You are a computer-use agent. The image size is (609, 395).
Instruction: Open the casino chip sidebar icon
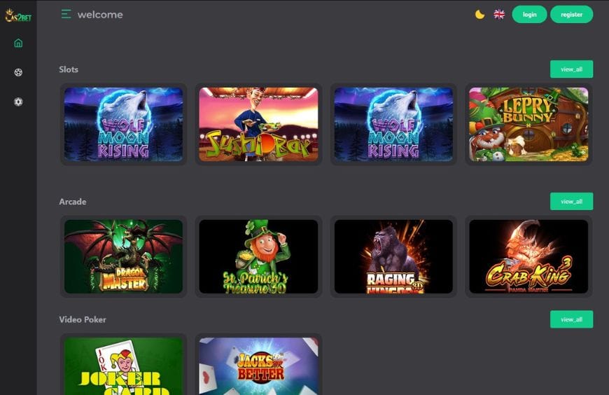click(18, 102)
